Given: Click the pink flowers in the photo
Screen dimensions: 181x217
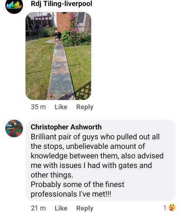Looking at the screenshot, I should click(74, 25).
